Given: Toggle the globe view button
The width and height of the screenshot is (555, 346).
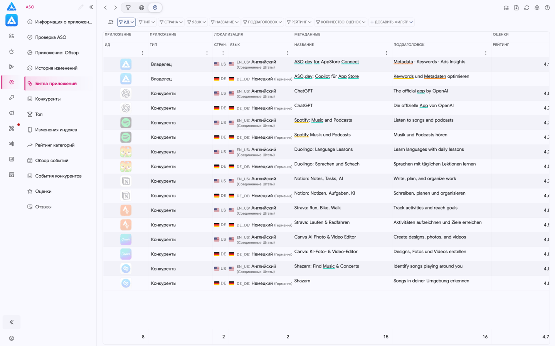Looking at the screenshot, I should [141, 8].
